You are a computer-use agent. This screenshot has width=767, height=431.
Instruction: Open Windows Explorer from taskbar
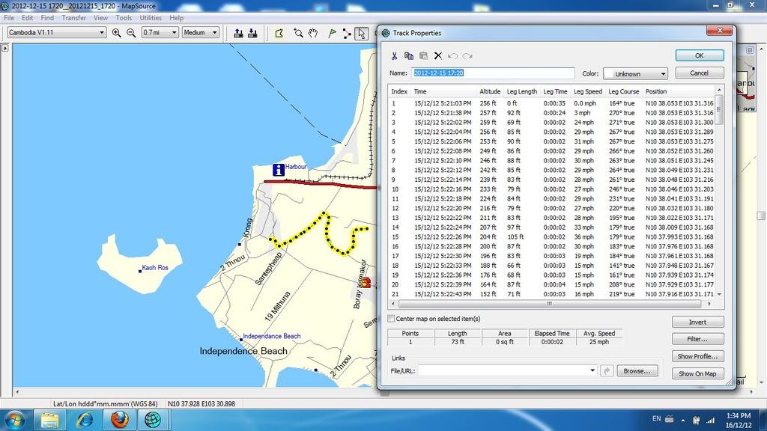[x=49, y=420]
